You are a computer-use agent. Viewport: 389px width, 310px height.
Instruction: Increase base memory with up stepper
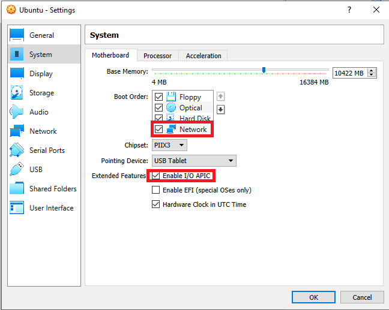[x=372, y=71]
